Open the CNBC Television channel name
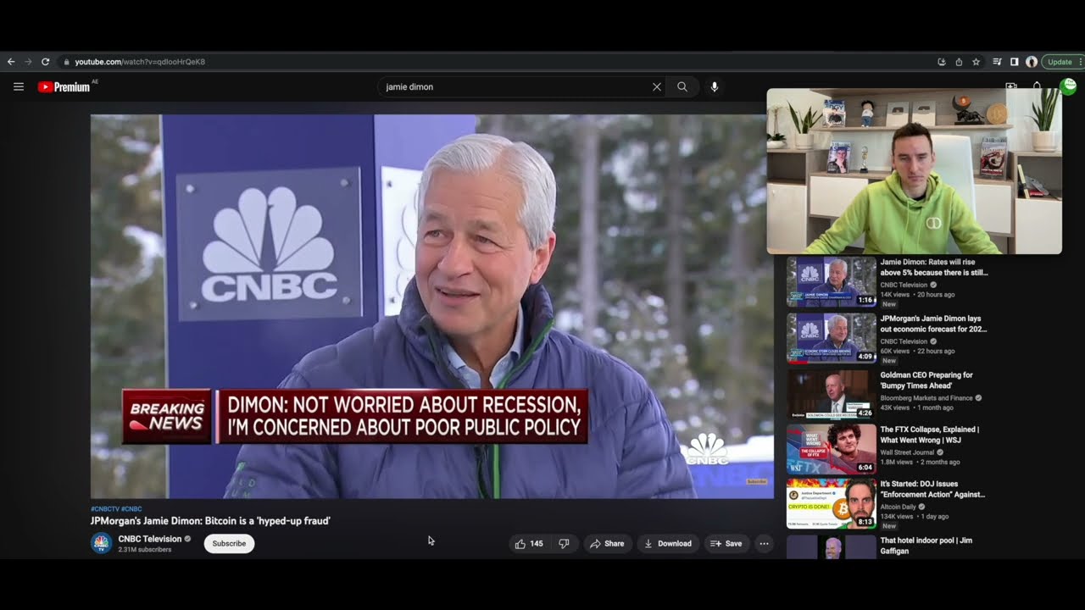The width and height of the screenshot is (1085, 610). 150,539
